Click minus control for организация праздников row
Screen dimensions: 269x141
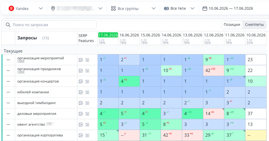(8, 71)
